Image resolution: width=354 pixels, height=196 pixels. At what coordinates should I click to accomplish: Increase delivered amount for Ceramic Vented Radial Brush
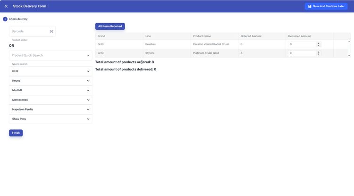[x=319, y=43]
